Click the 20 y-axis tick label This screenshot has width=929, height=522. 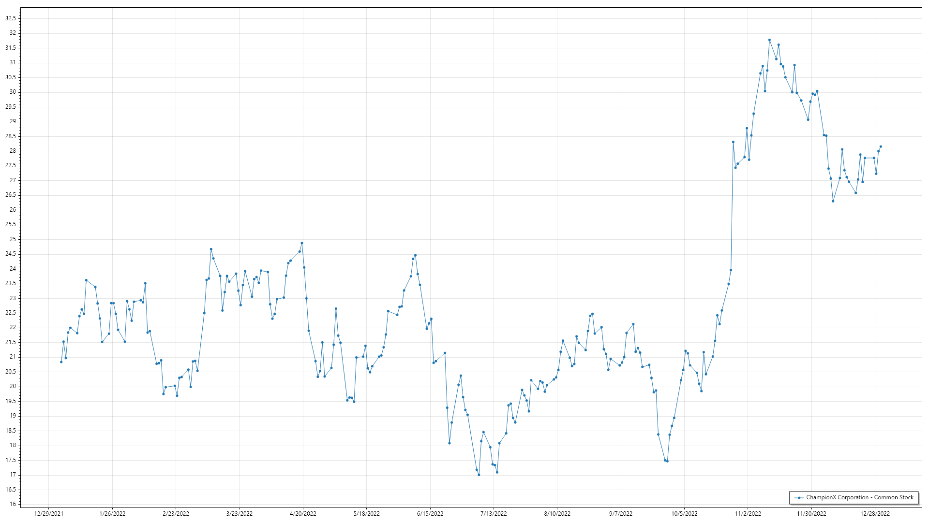tap(13, 386)
